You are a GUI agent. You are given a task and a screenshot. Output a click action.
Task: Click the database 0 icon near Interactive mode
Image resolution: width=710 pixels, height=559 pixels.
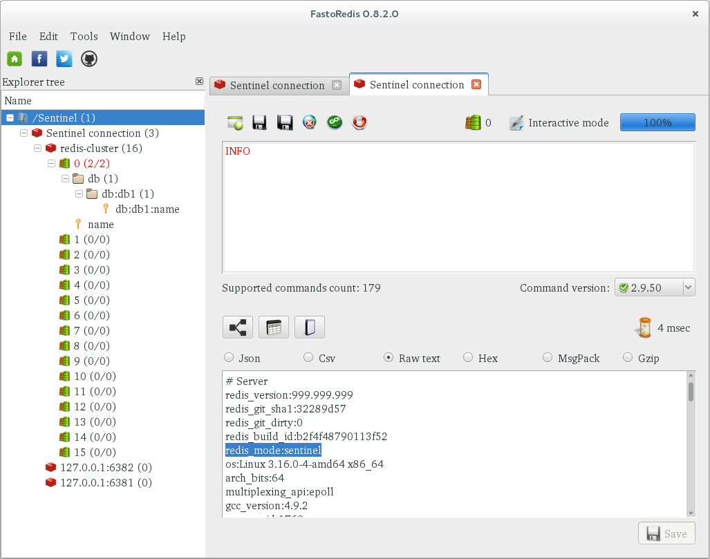tap(473, 123)
